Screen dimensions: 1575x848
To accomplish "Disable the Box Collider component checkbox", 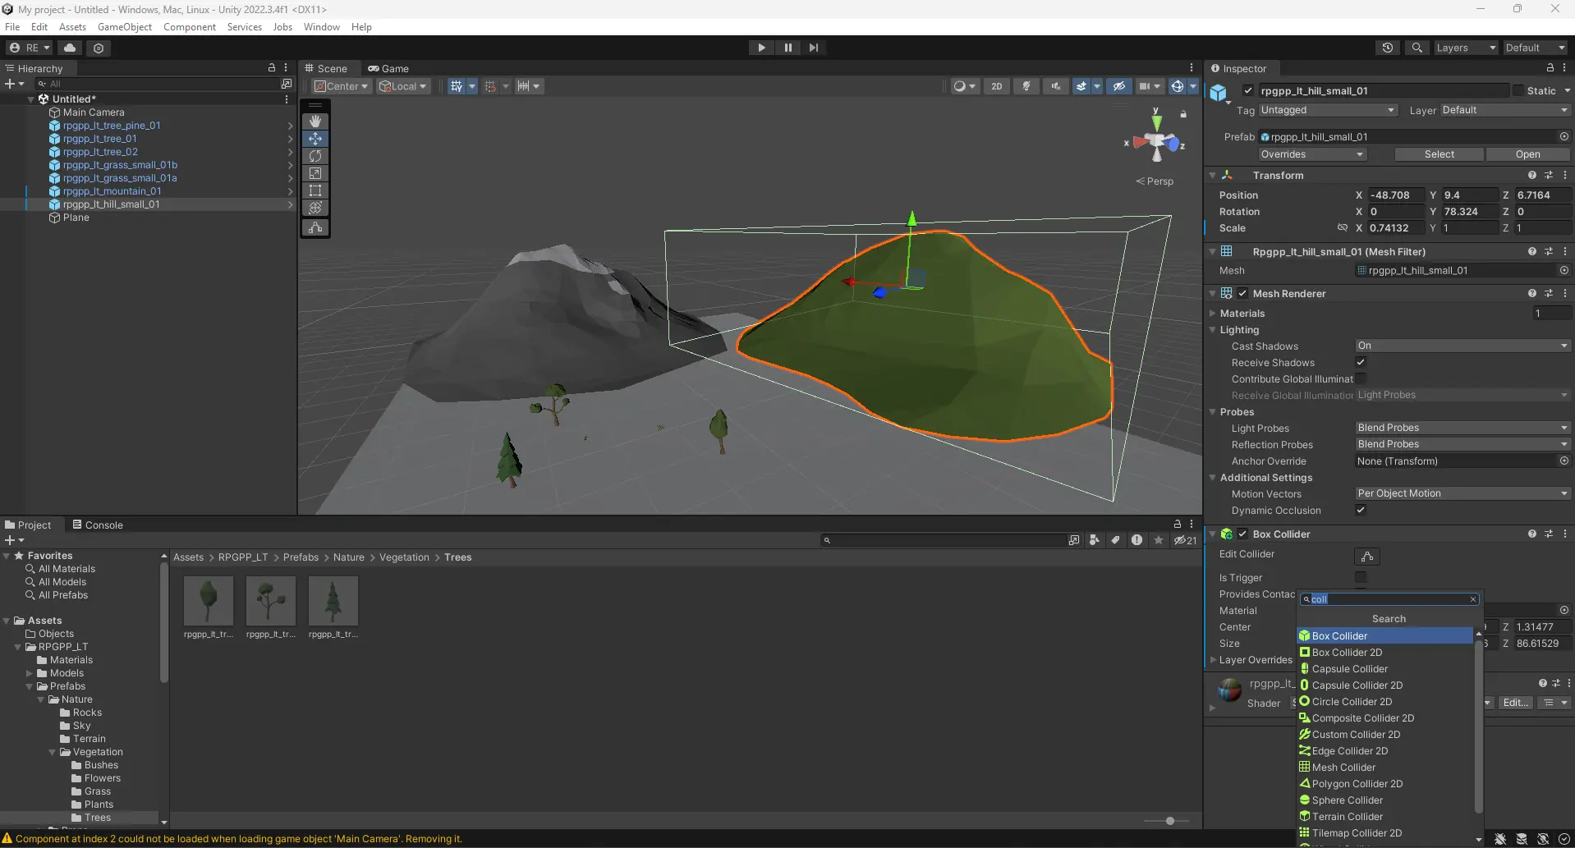I will 1242,534.
